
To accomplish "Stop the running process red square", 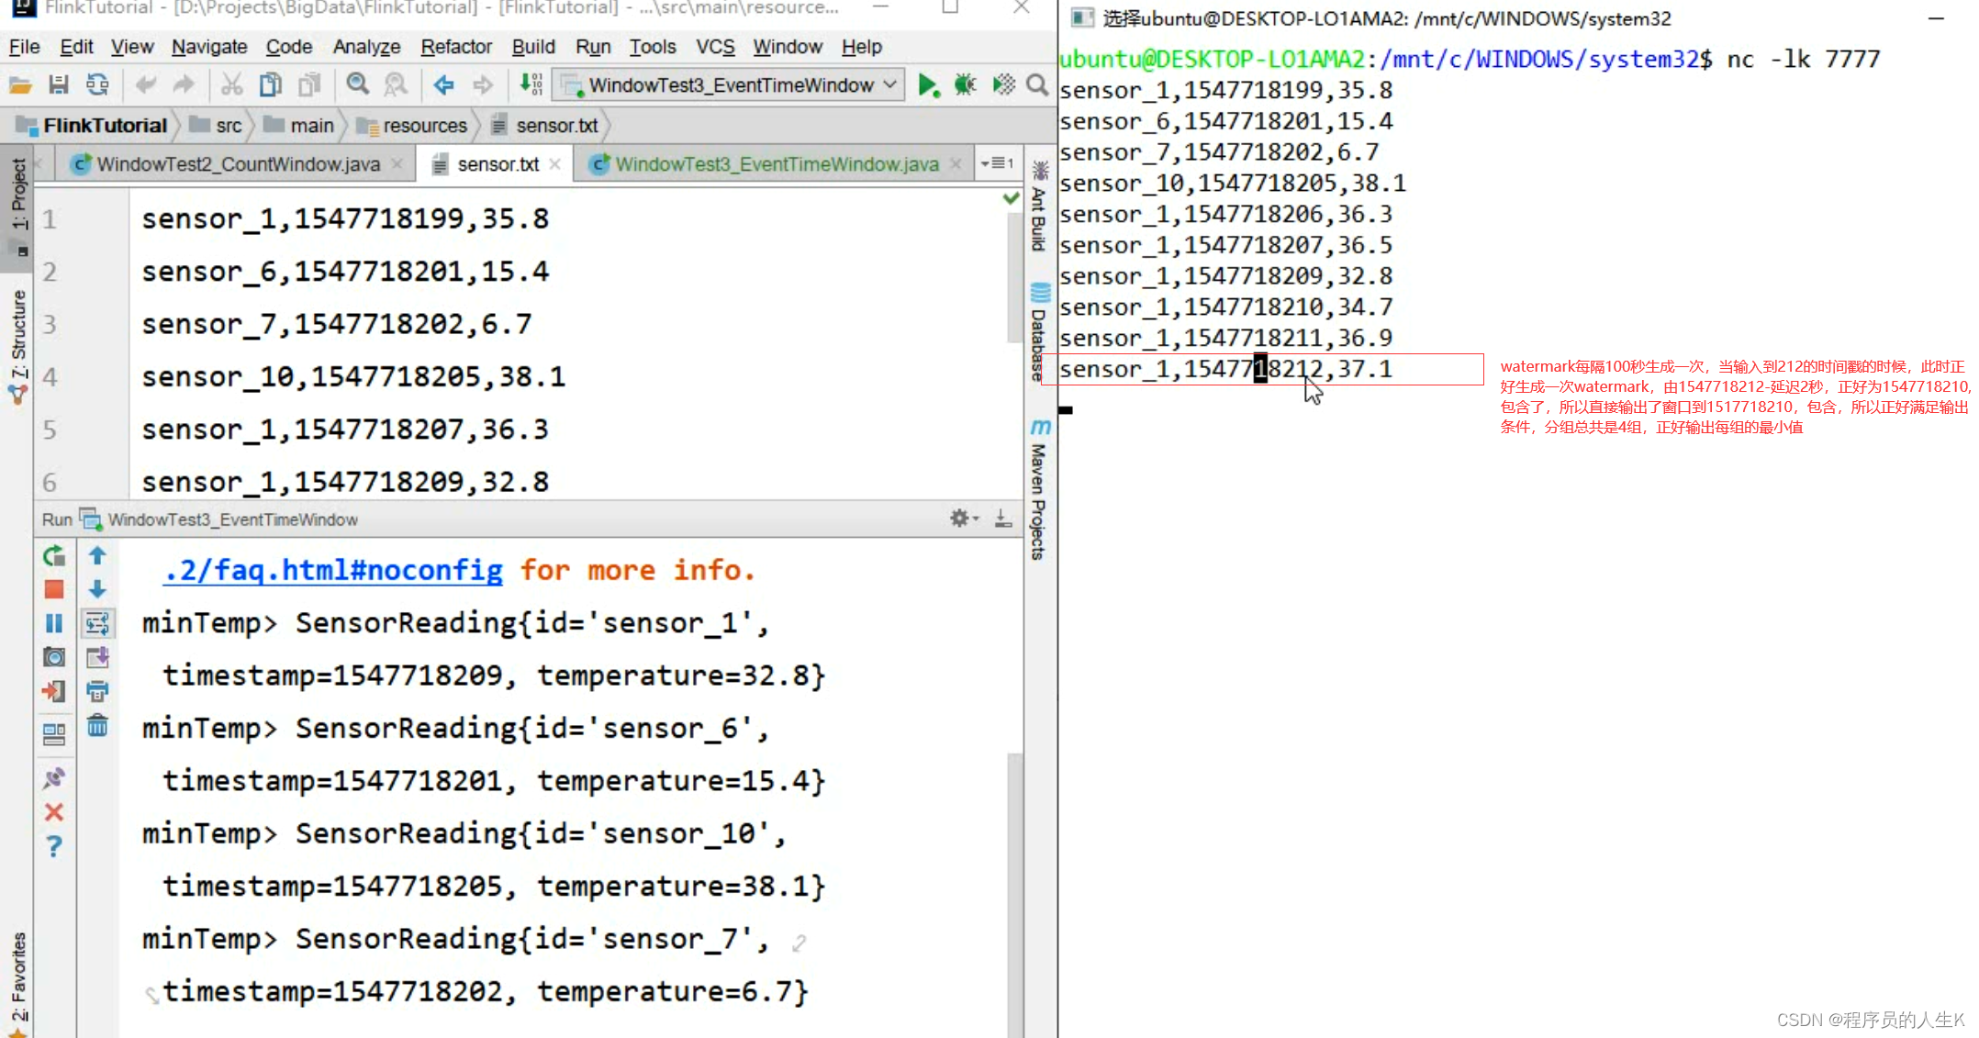I will [x=54, y=589].
